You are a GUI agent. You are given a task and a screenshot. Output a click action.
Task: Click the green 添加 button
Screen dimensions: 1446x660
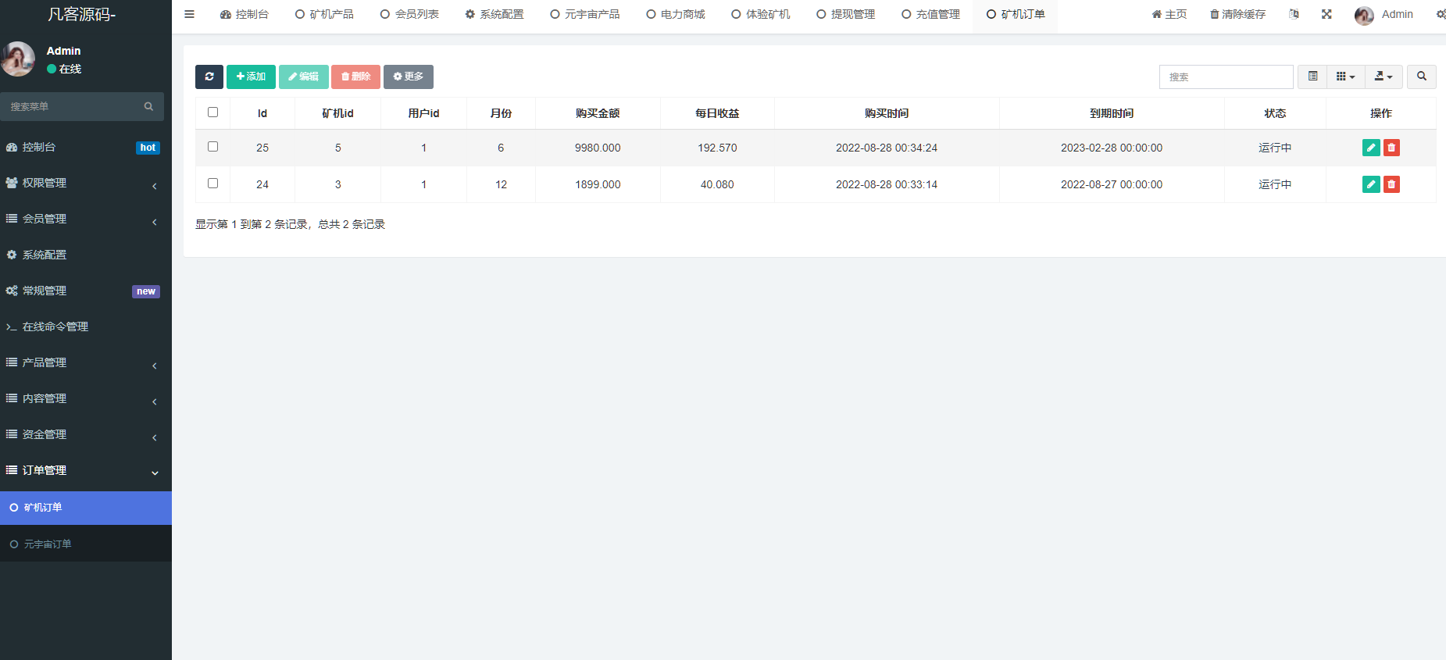[251, 77]
